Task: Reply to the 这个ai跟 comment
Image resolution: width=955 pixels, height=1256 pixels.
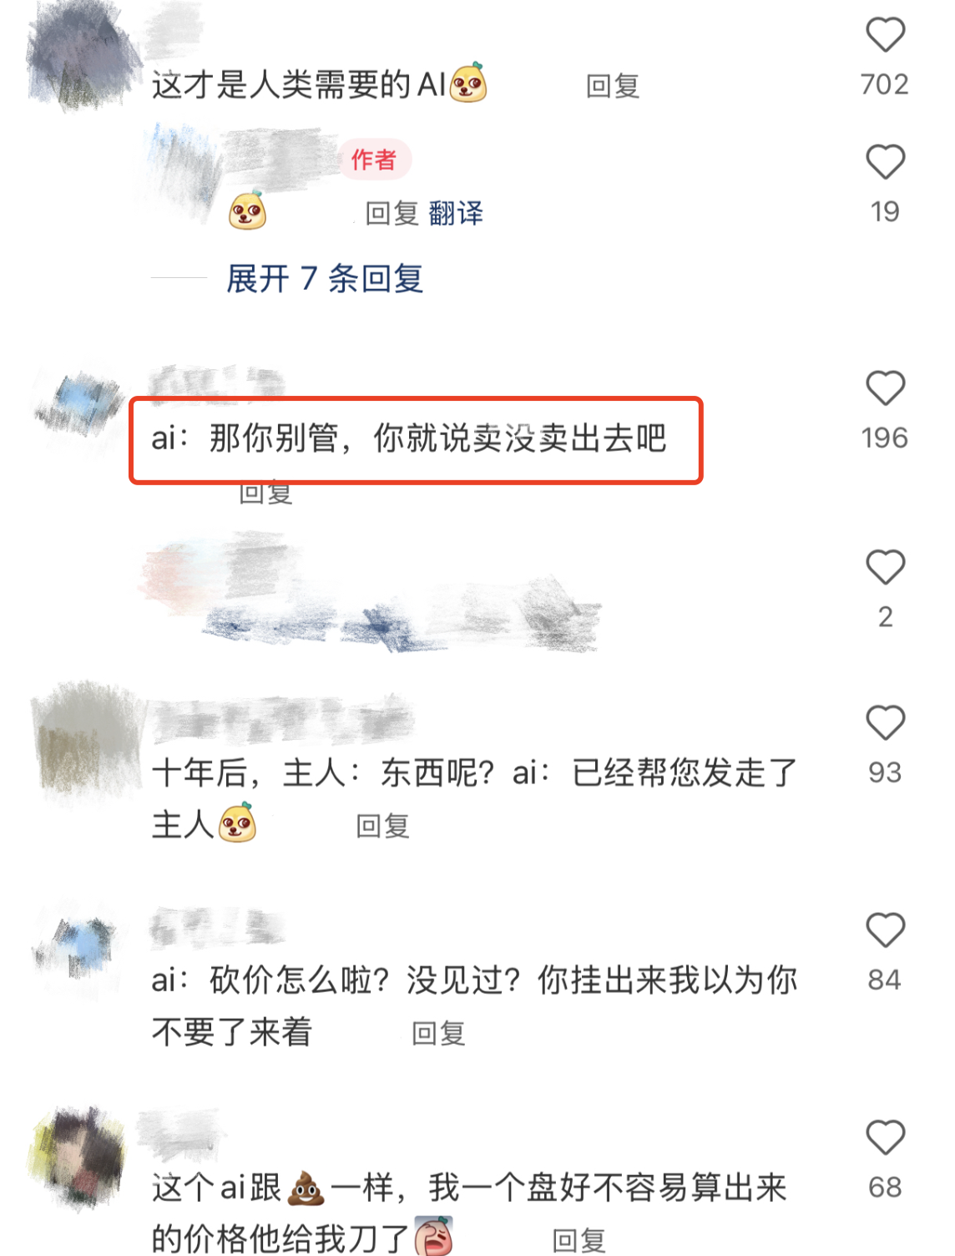Action: coord(579,1240)
